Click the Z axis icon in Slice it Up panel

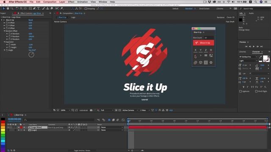coord(206,50)
